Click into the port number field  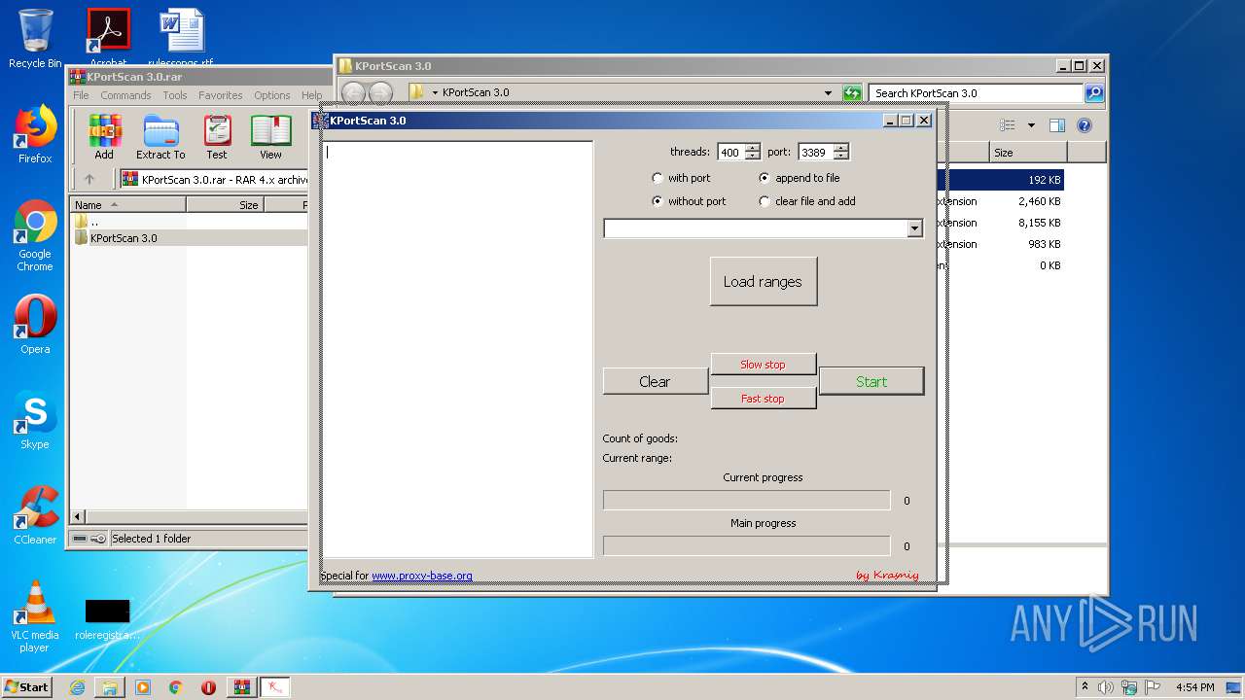pos(814,152)
